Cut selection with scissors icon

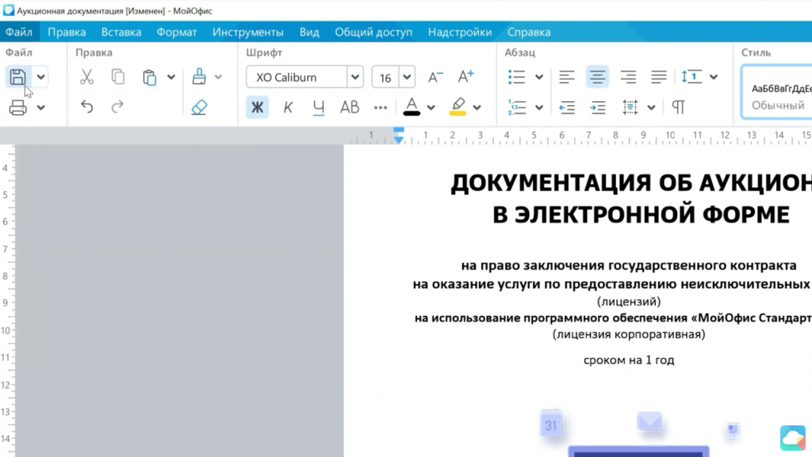(86, 77)
